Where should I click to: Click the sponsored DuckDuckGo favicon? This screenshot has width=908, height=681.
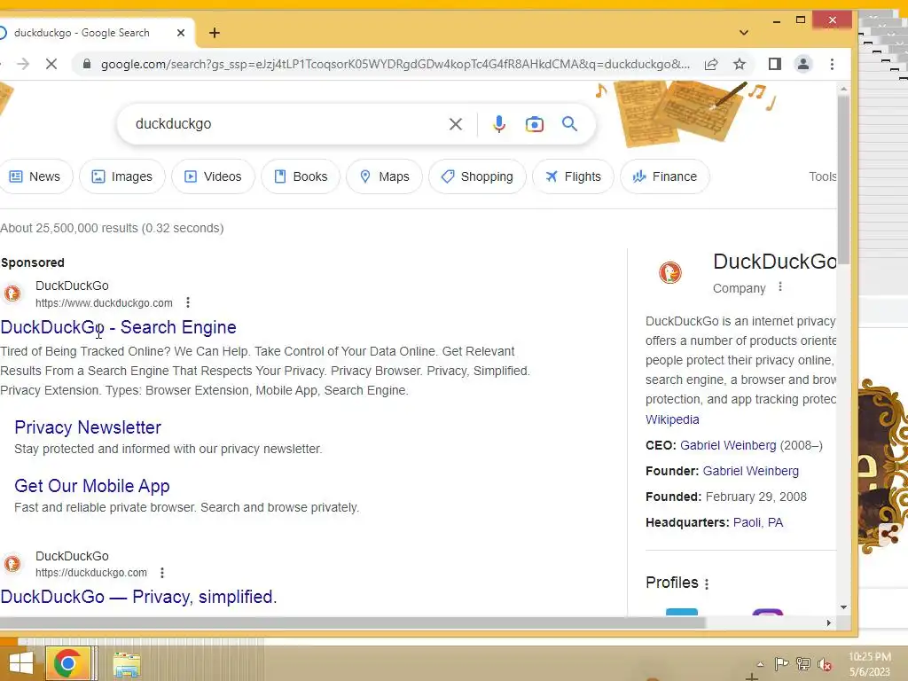[12, 294]
